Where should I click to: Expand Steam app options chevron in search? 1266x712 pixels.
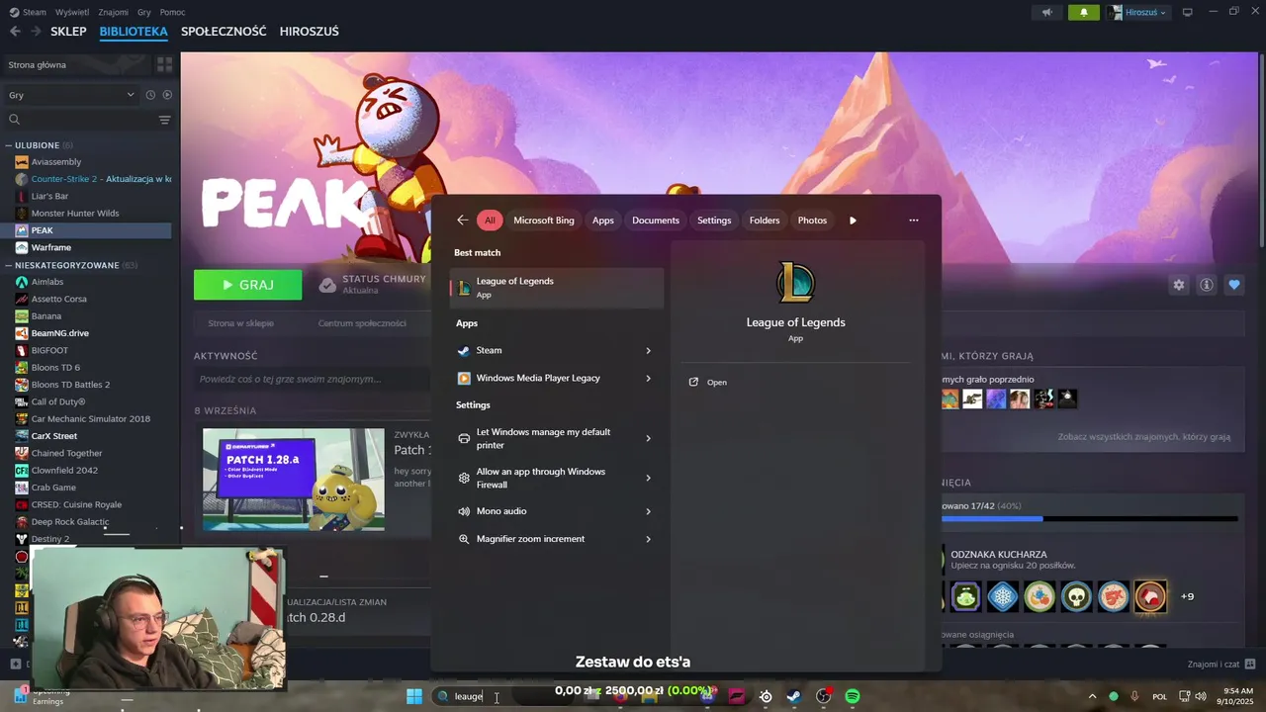coord(649,351)
